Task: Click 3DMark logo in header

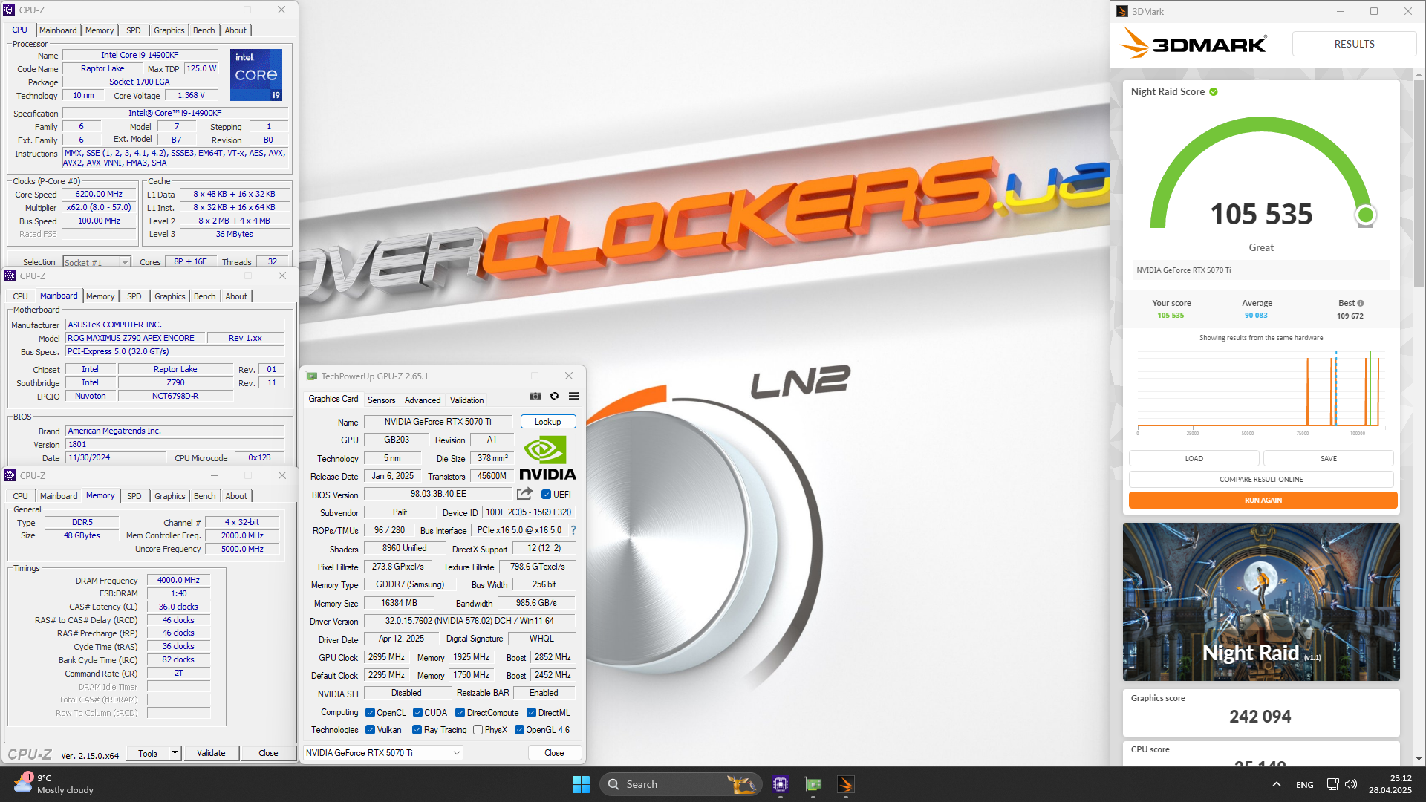Action: tap(1194, 44)
